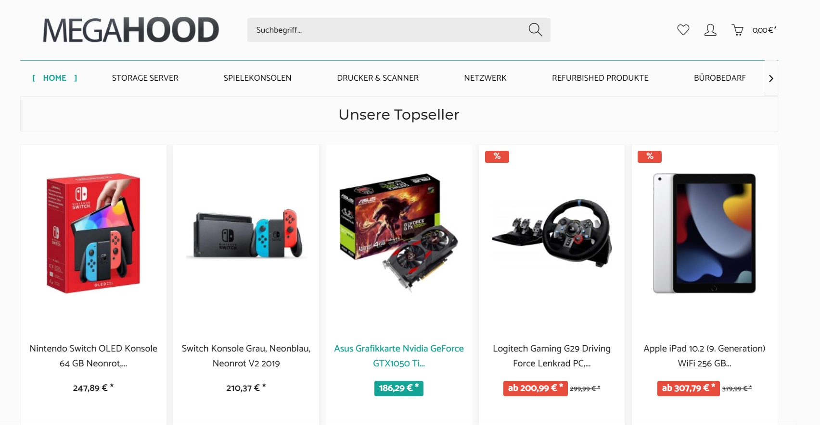The height and width of the screenshot is (425, 820).
Task: Open the DRUCKER & SCANNER category
Action: pyautogui.click(x=378, y=78)
